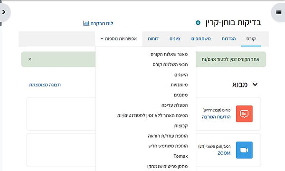Go to the משתתפים tab

tap(201, 38)
